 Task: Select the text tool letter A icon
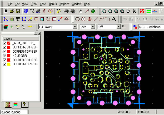[114, 19]
